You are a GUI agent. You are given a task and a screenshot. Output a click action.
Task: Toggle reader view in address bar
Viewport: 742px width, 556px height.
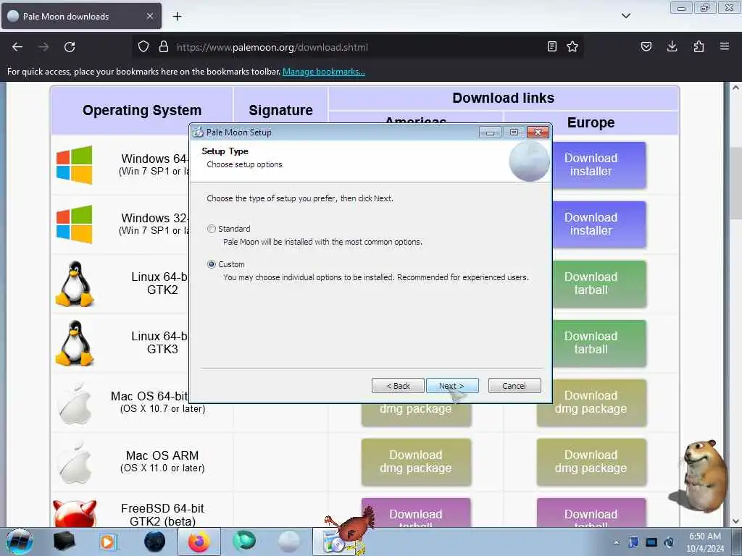tap(551, 47)
